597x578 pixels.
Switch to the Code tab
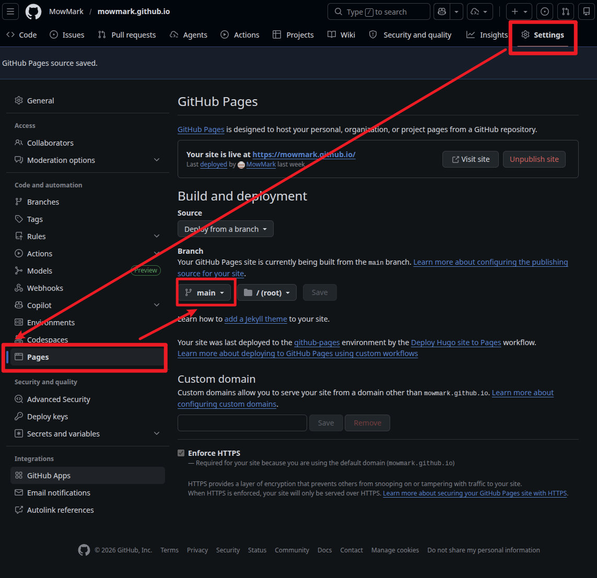point(22,34)
